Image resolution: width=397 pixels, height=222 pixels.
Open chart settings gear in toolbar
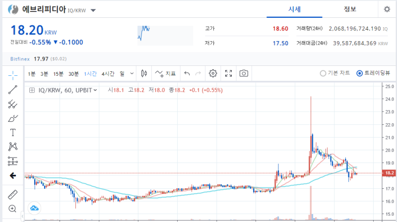(213, 73)
